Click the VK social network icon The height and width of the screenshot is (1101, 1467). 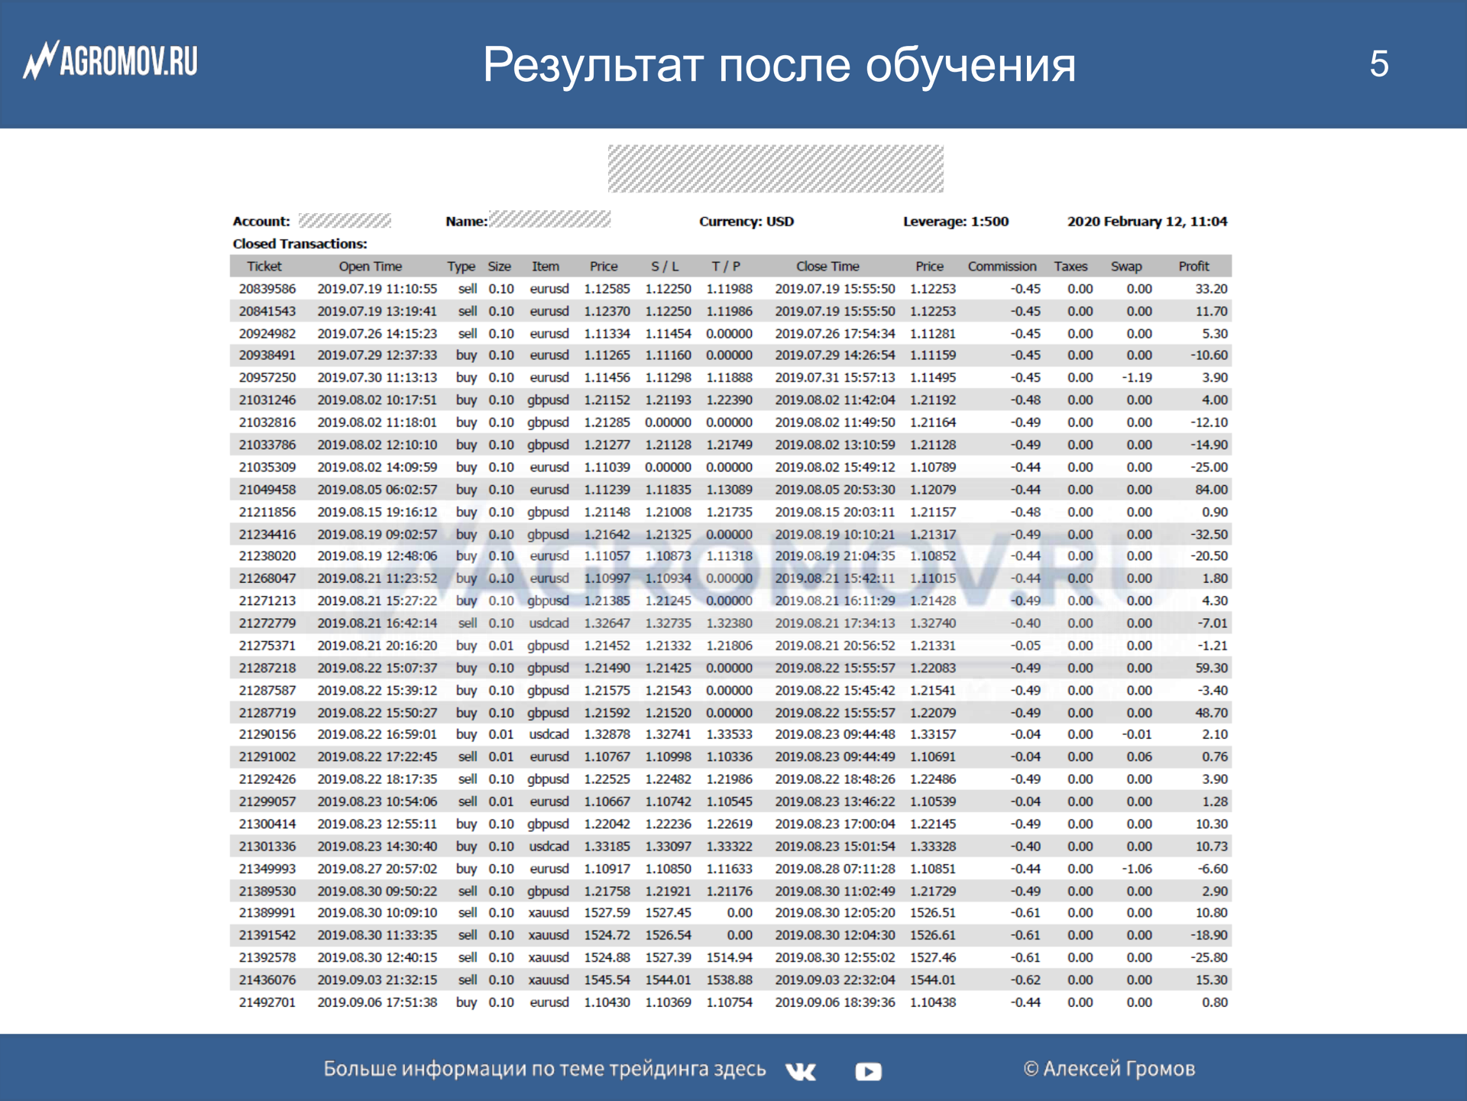click(800, 1071)
